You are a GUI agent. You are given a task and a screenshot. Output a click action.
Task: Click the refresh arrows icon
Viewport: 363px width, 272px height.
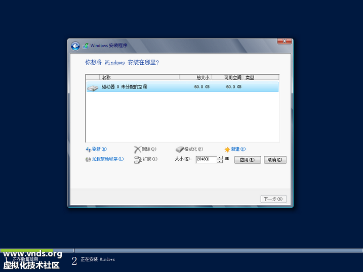(x=89, y=150)
